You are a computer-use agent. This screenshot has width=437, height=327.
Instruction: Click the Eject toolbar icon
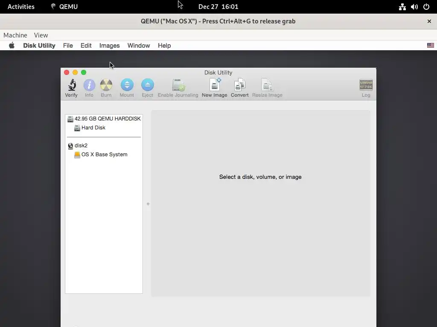click(x=147, y=85)
